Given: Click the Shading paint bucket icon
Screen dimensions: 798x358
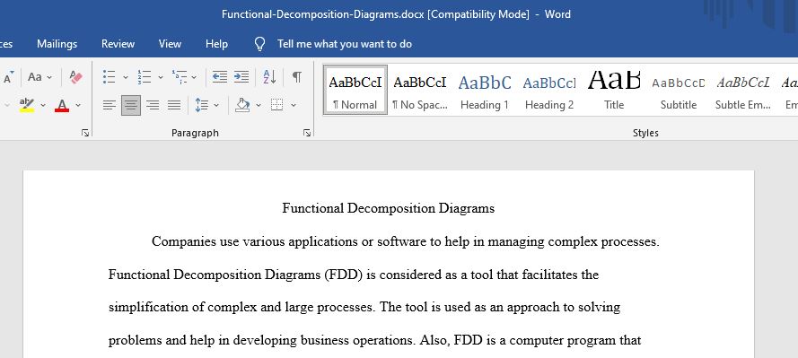Looking at the screenshot, I should click(242, 105).
